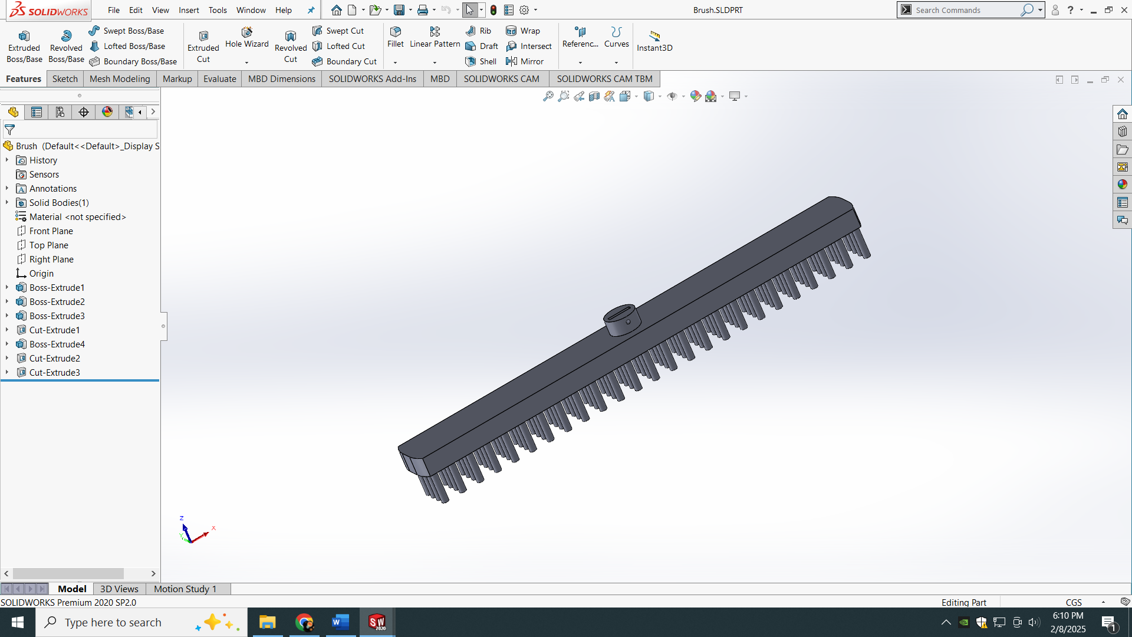Choose the Swept Boss/Base tool
Viewport: 1132px width, 637px height.
pos(127,31)
